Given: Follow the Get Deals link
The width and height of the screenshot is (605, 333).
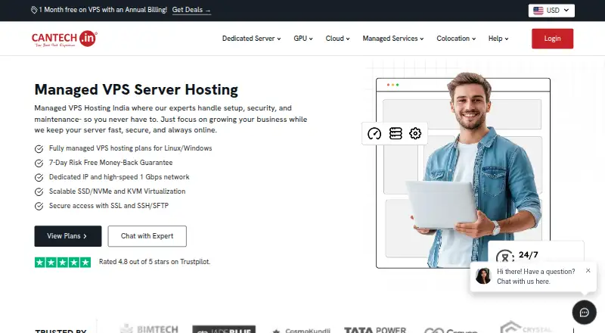Looking at the screenshot, I should pos(191,10).
